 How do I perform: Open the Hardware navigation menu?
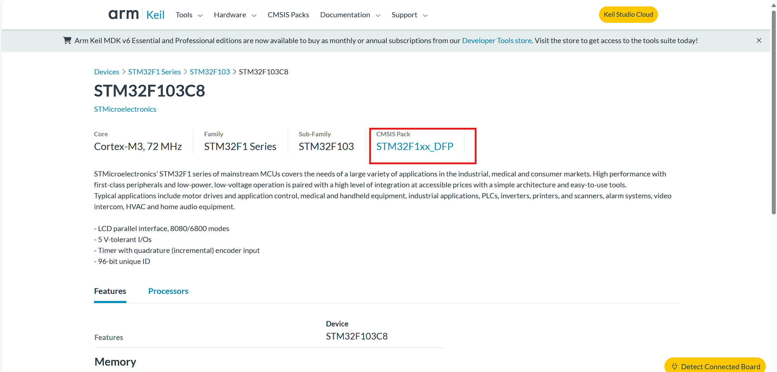pos(235,15)
